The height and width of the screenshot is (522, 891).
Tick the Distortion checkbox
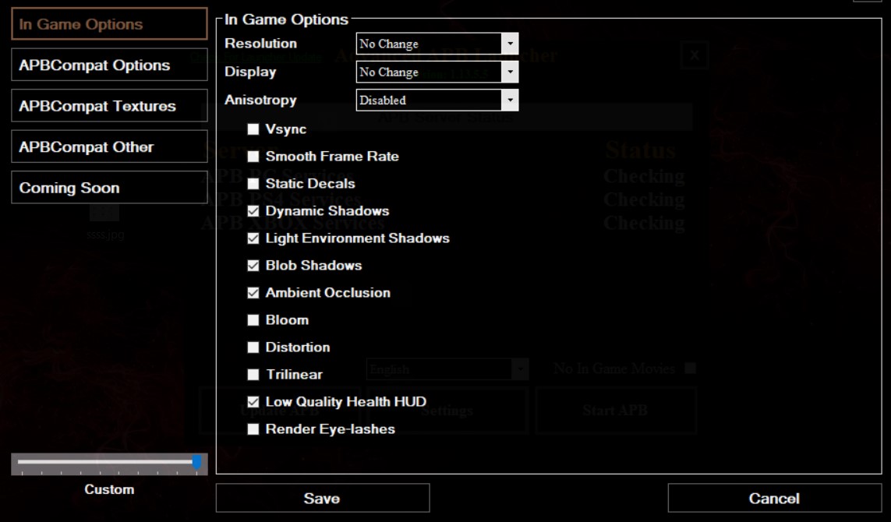point(253,347)
